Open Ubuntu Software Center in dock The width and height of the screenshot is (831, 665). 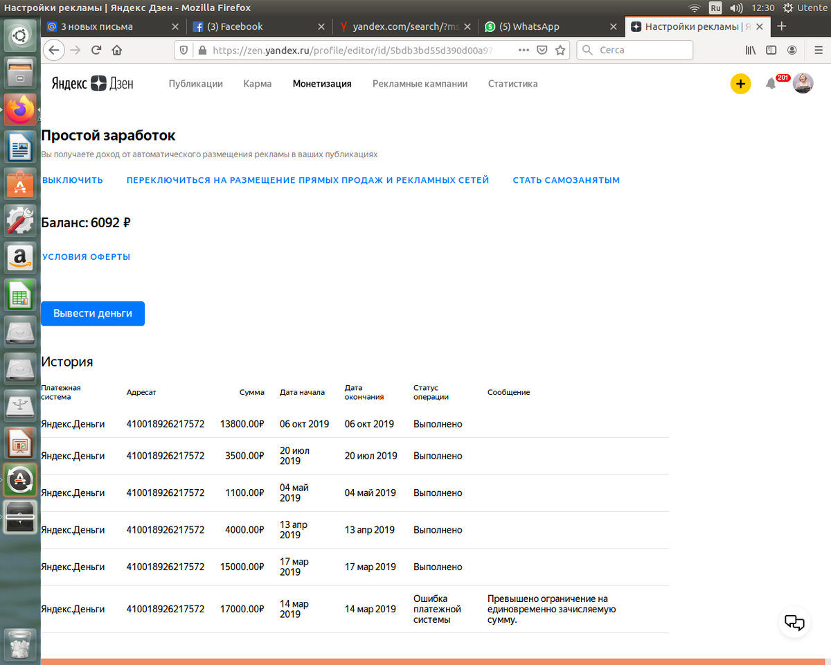20,184
